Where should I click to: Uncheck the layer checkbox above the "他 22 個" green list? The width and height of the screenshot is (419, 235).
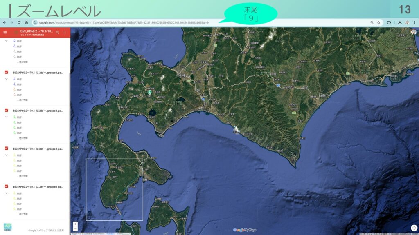(x=6, y=110)
